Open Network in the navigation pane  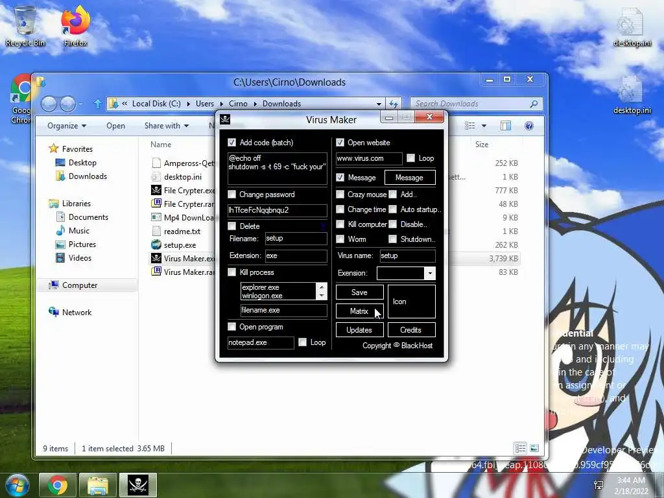(77, 312)
